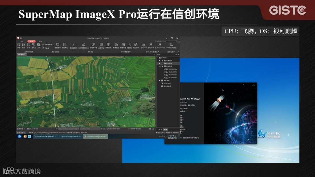The image size is (315, 177).
Task: Click the 生成连接点 tie point generation icon
Action: tap(73, 45)
